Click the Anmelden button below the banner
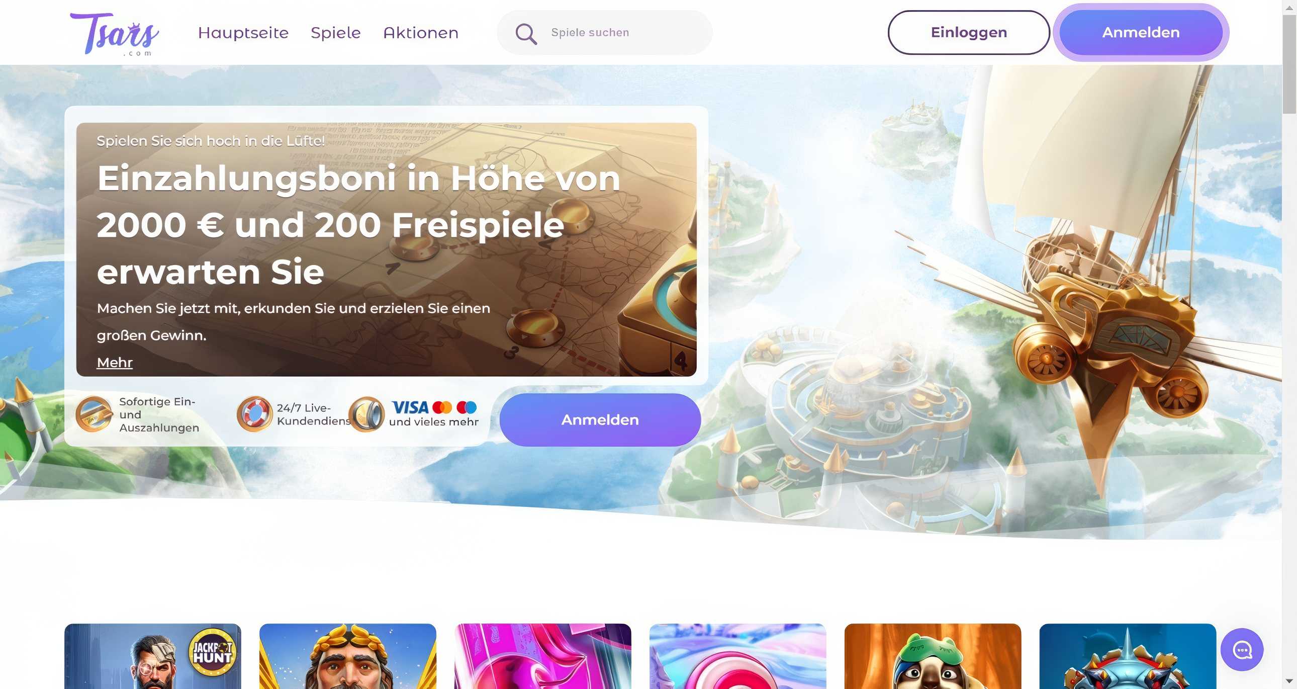1297x689 pixels. 600,419
